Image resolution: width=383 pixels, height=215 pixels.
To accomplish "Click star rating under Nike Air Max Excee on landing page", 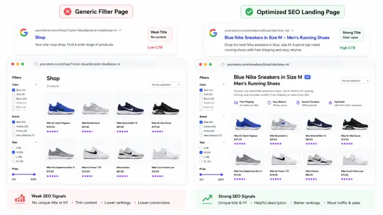I will tap(347, 144).
